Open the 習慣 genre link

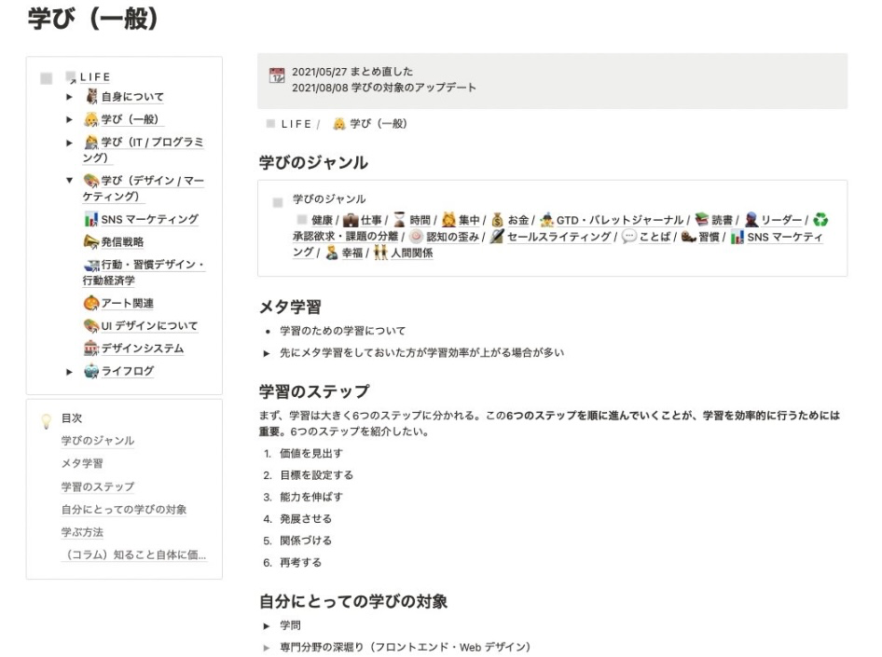[709, 237]
